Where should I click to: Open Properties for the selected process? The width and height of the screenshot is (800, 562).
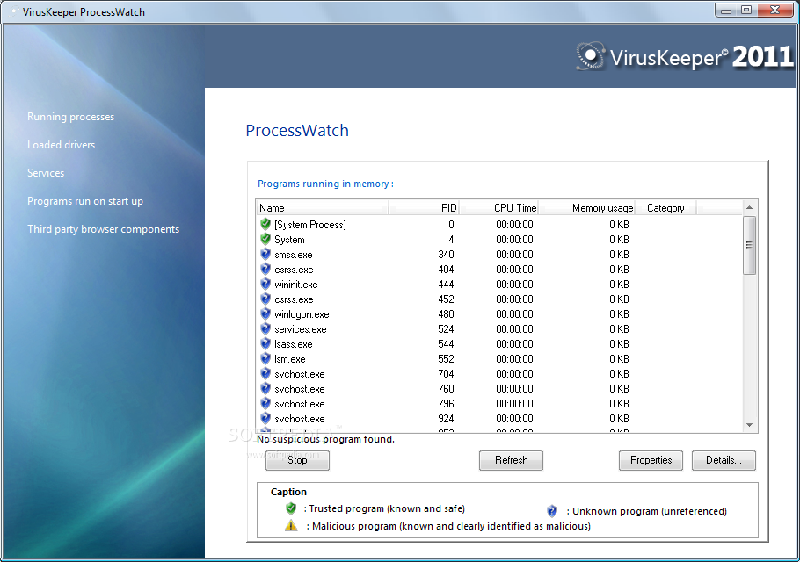(651, 460)
